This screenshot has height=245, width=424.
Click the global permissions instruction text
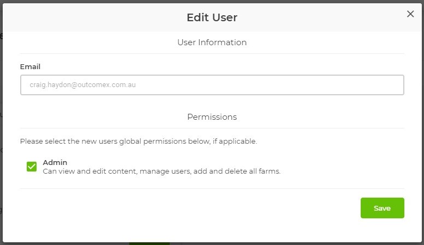(138, 142)
